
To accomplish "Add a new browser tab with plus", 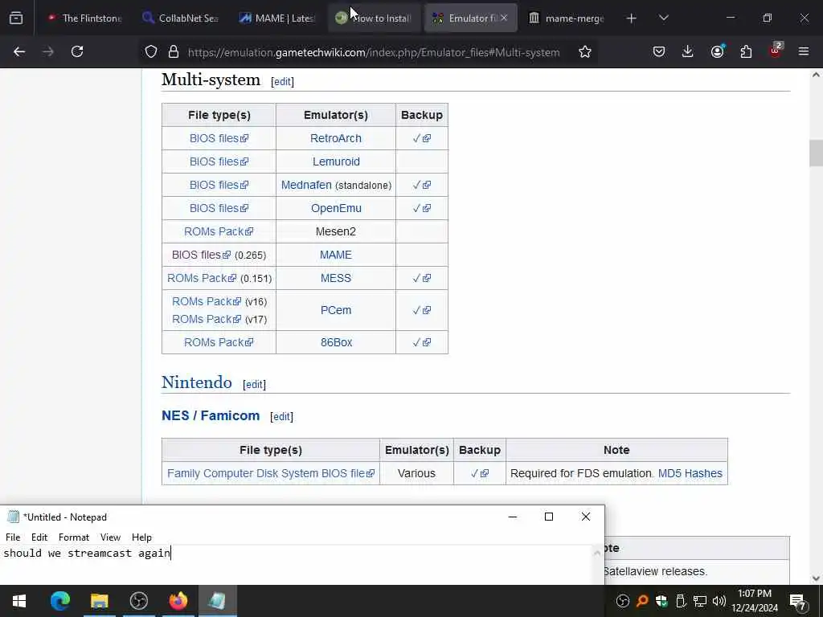I will click(x=632, y=18).
